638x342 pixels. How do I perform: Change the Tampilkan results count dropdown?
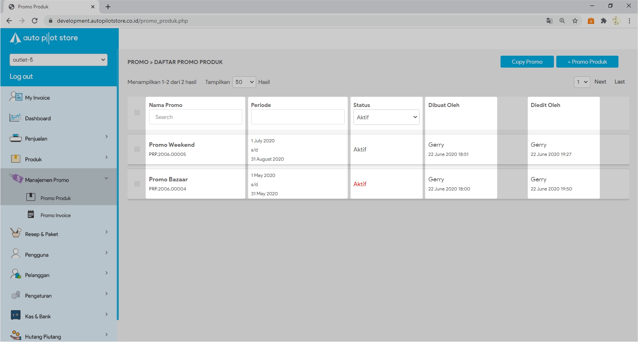(x=244, y=82)
